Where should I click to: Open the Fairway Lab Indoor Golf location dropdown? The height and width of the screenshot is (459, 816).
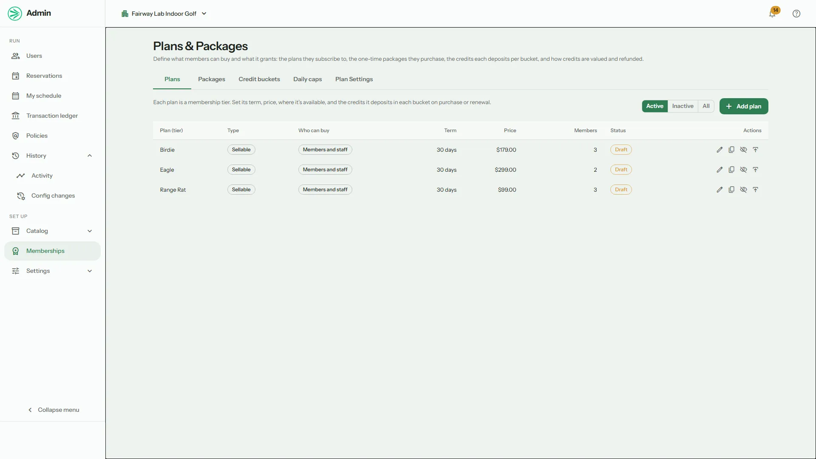(x=164, y=14)
